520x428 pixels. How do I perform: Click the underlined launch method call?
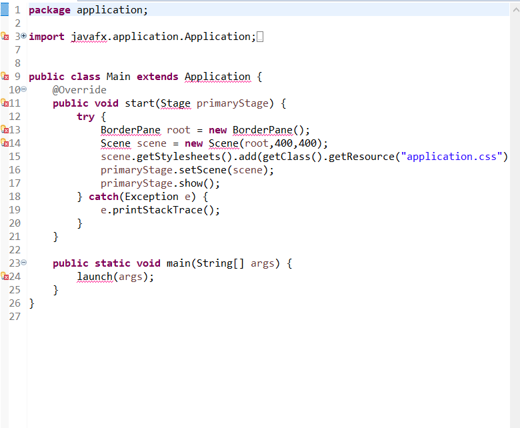pyautogui.click(x=95, y=277)
